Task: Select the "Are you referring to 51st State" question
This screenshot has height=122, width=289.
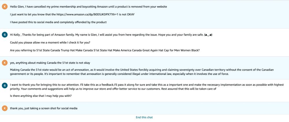Action: click(105, 50)
